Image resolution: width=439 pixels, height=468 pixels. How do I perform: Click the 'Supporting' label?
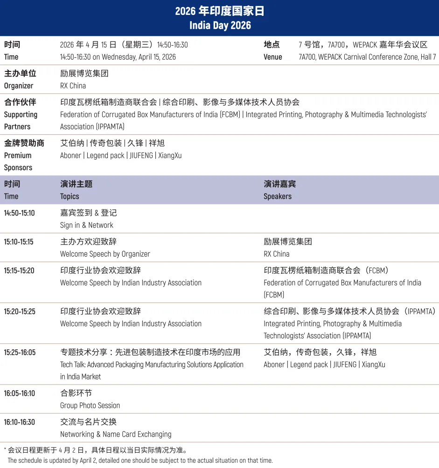(x=21, y=115)
